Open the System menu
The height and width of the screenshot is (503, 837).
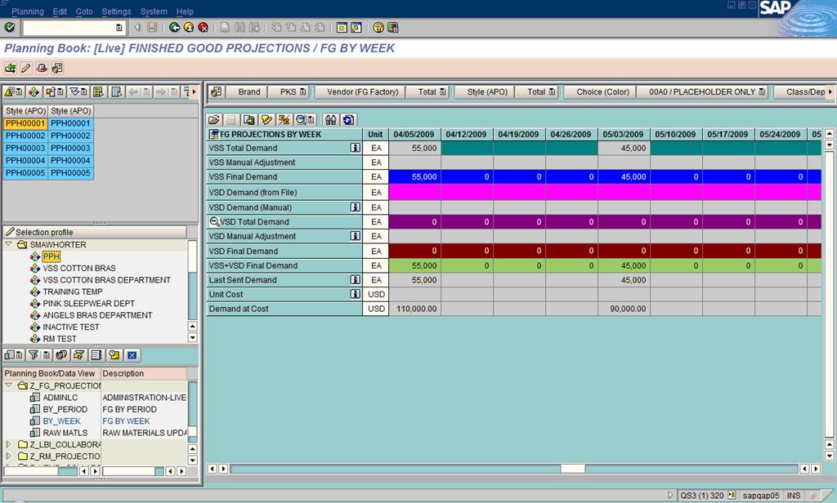click(x=154, y=11)
